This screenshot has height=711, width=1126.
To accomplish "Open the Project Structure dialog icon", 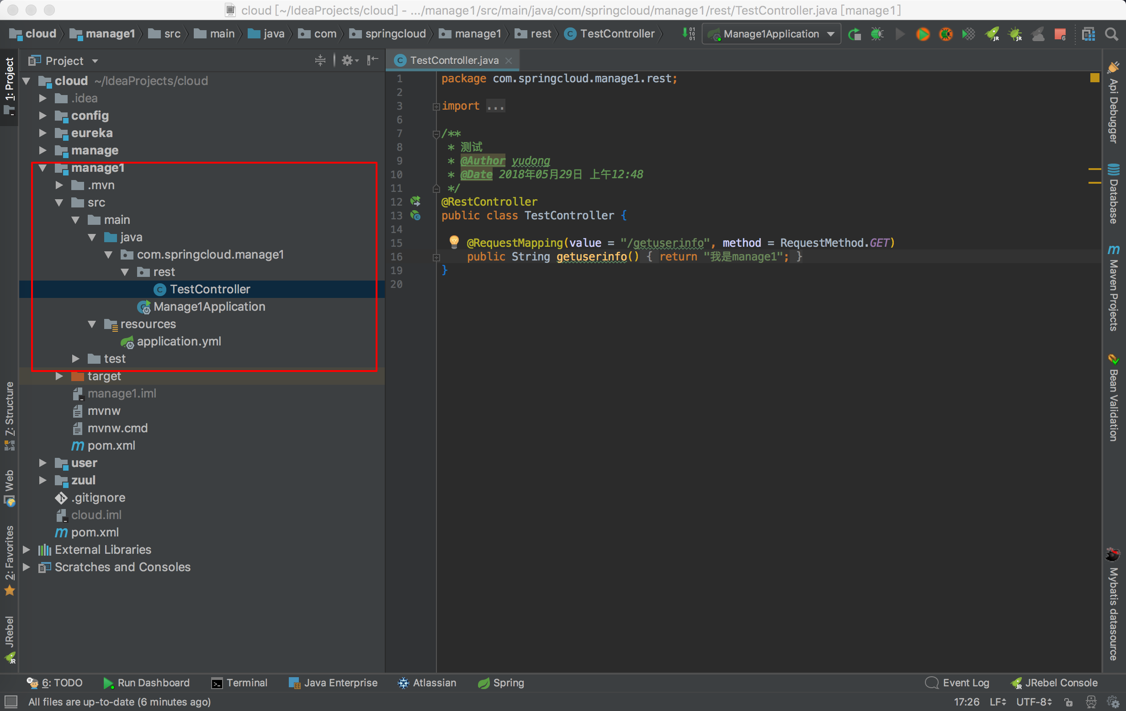I will 1088,34.
